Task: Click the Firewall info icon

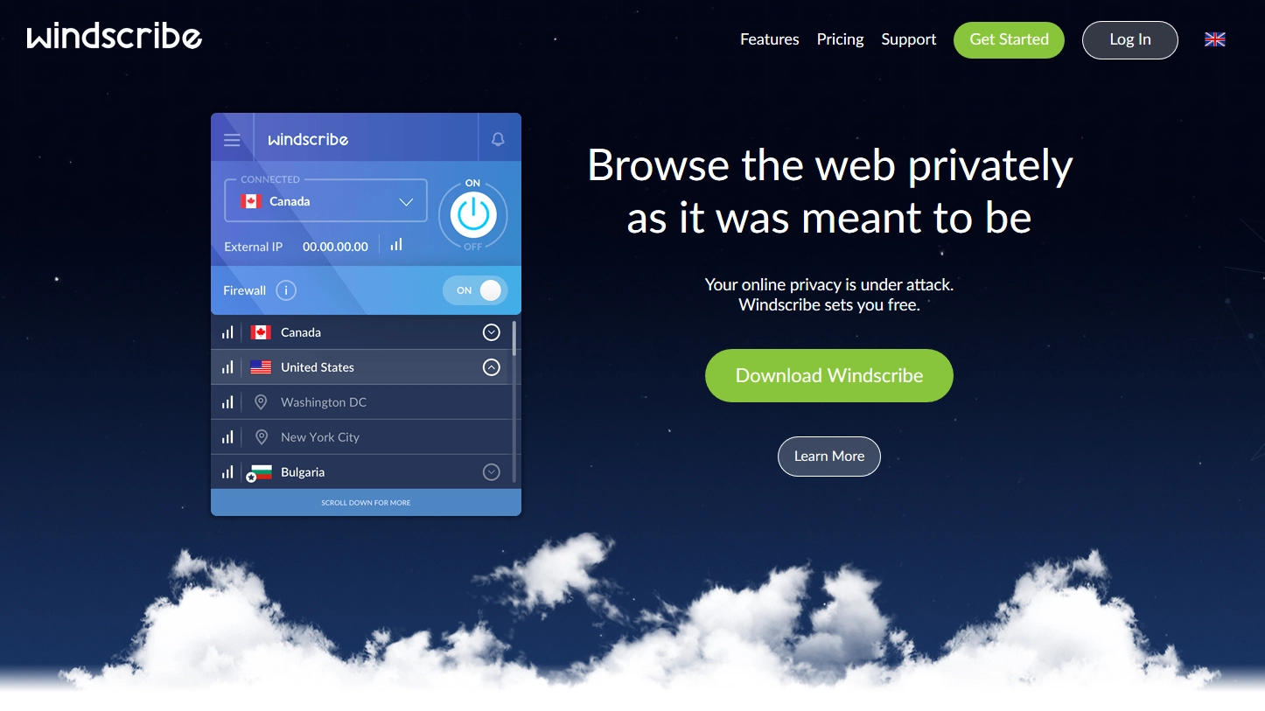Action: [286, 290]
